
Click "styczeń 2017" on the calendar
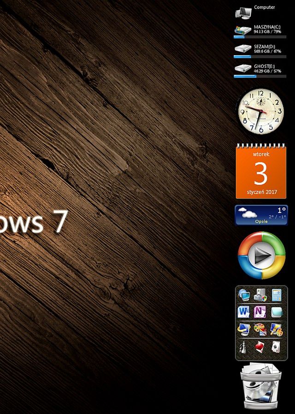coord(262,192)
